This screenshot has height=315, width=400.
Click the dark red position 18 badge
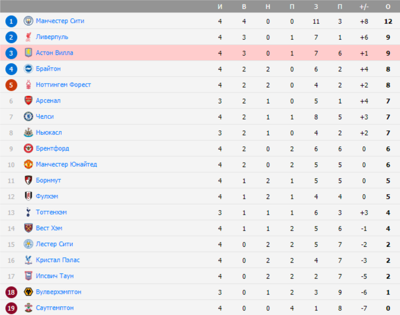pos(11,292)
